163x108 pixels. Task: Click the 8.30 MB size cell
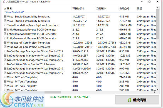[x=124, y=51]
